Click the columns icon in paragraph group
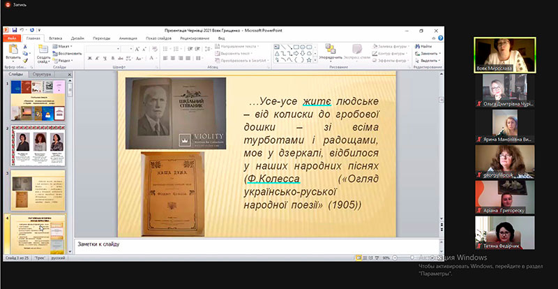This screenshot has width=558, height=289. coord(197,58)
